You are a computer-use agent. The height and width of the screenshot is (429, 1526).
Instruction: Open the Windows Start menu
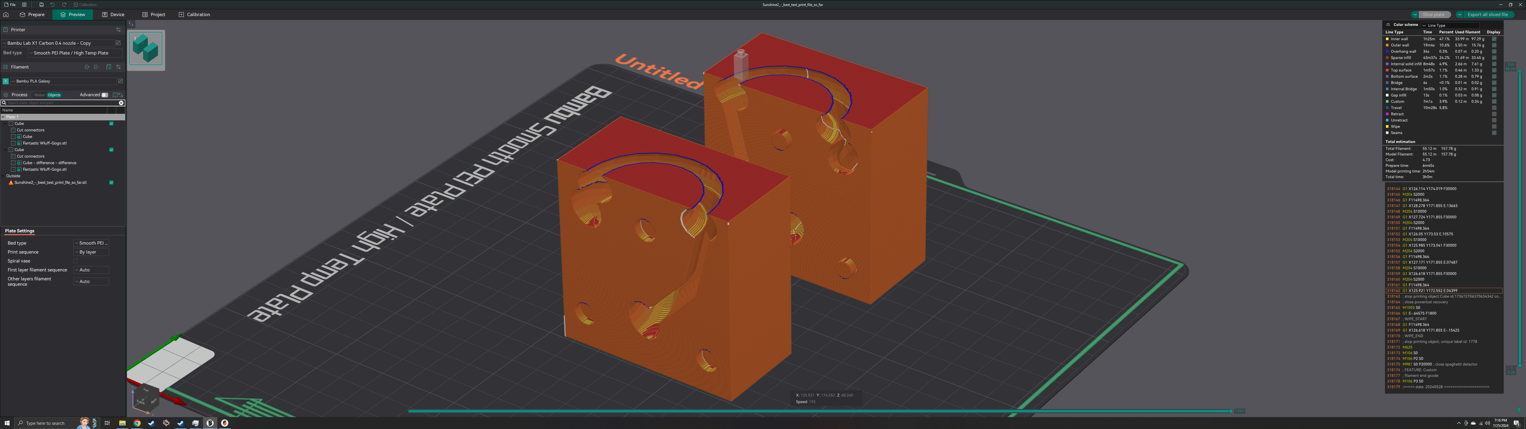coord(7,423)
